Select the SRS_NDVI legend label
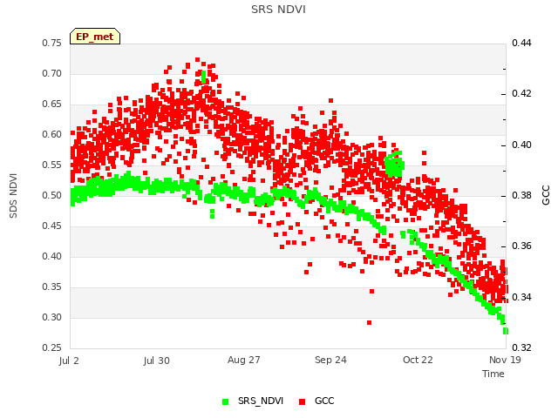 click(261, 401)
